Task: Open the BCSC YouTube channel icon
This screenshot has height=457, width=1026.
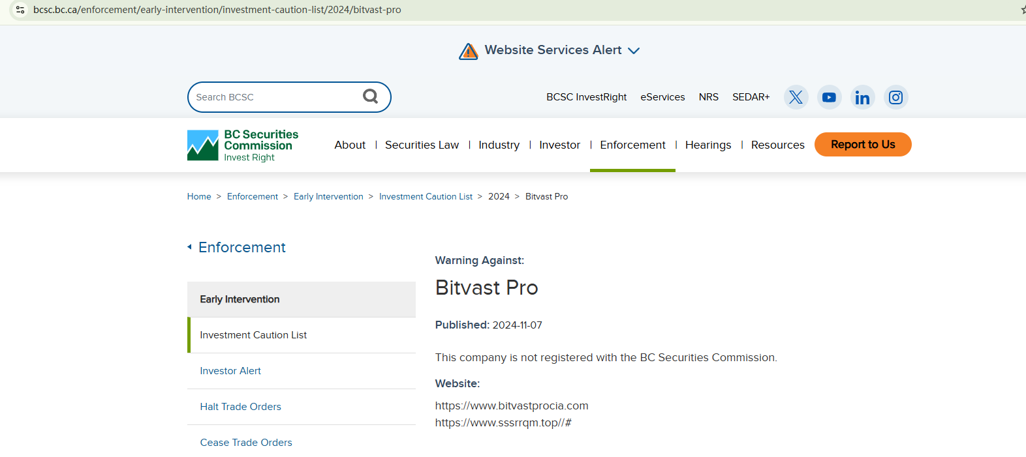Action: pyautogui.click(x=829, y=97)
